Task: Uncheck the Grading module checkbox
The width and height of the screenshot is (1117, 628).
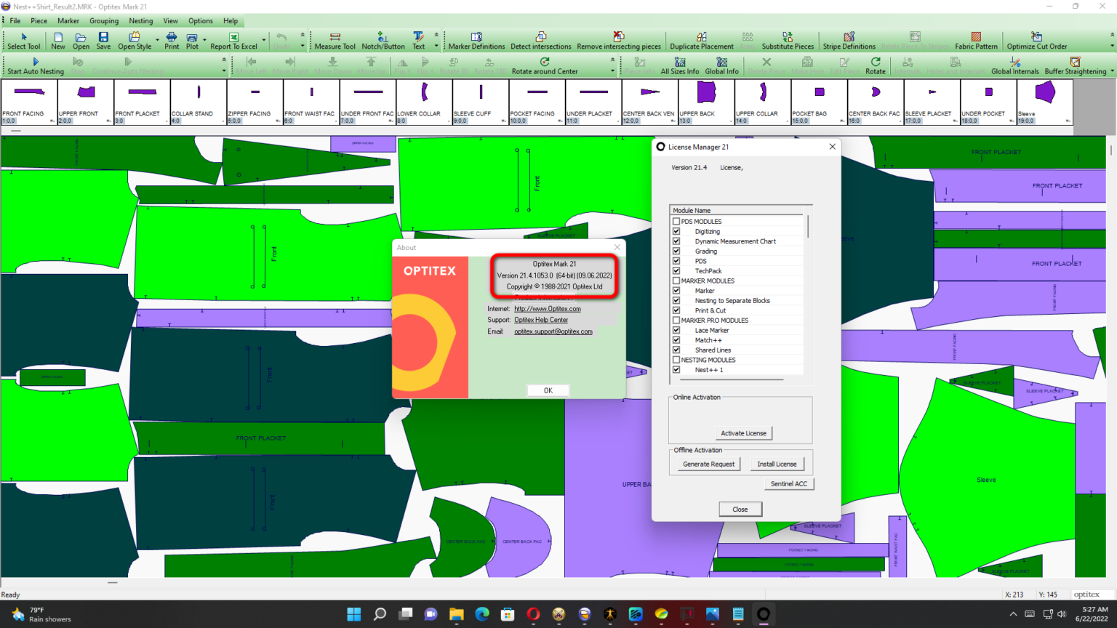Action: [x=676, y=251]
